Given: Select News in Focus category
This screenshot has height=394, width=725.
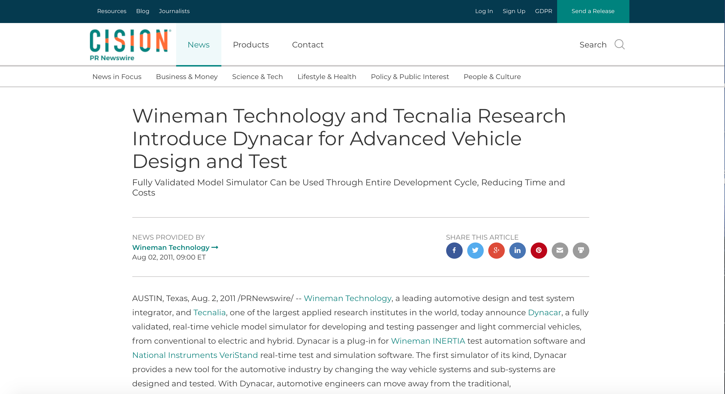Looking at the screenshot, I should [117, 77].
